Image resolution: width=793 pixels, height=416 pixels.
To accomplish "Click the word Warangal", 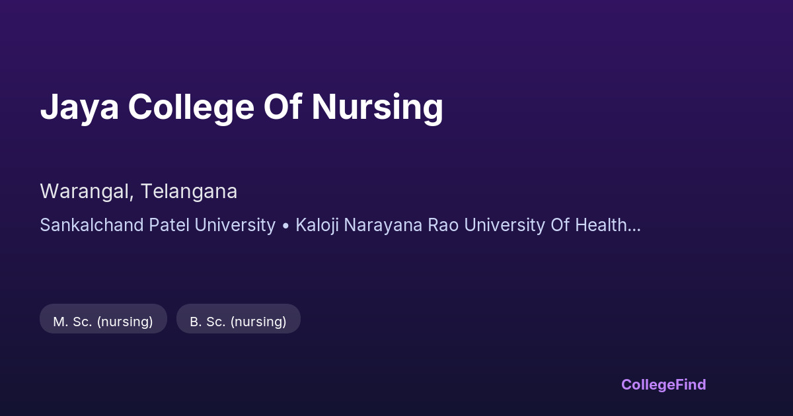I will (x=86, y=191).
